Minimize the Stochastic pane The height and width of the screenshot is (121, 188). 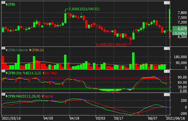[x=165, y=71]
